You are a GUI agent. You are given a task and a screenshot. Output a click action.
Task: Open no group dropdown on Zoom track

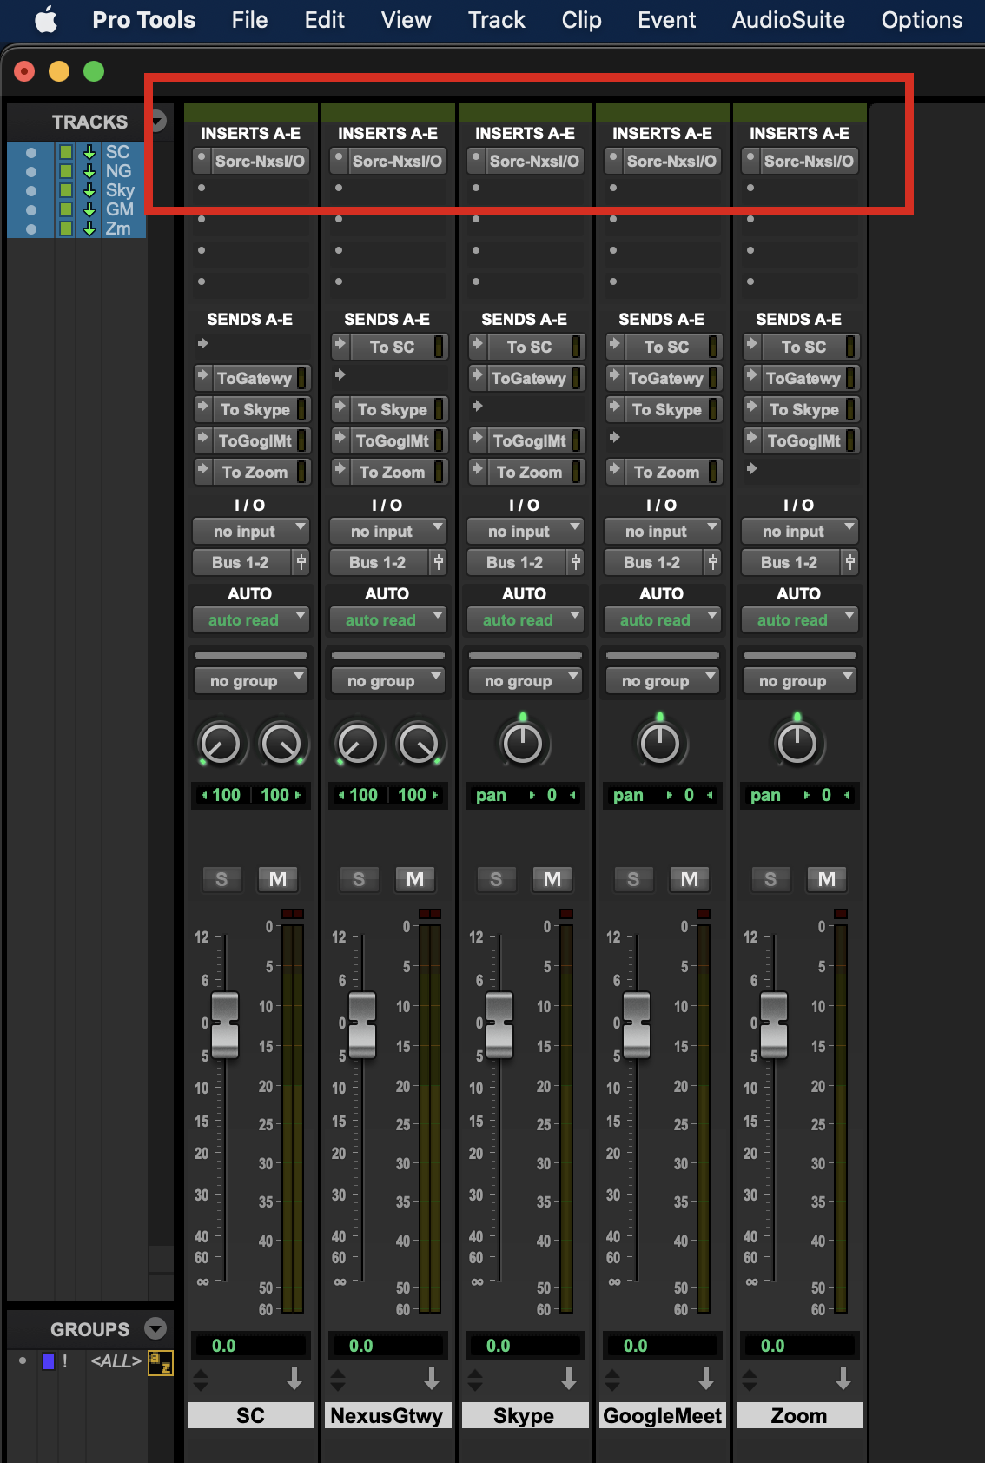click(x=799, y=681)
